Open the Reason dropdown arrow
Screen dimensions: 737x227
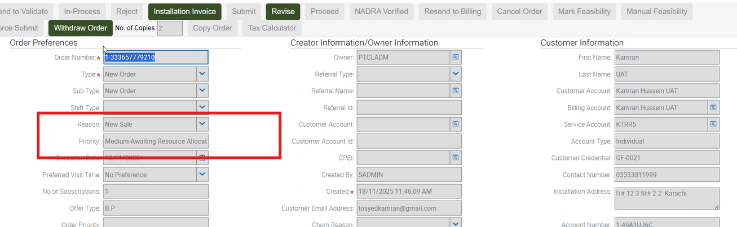pos(202,124)
